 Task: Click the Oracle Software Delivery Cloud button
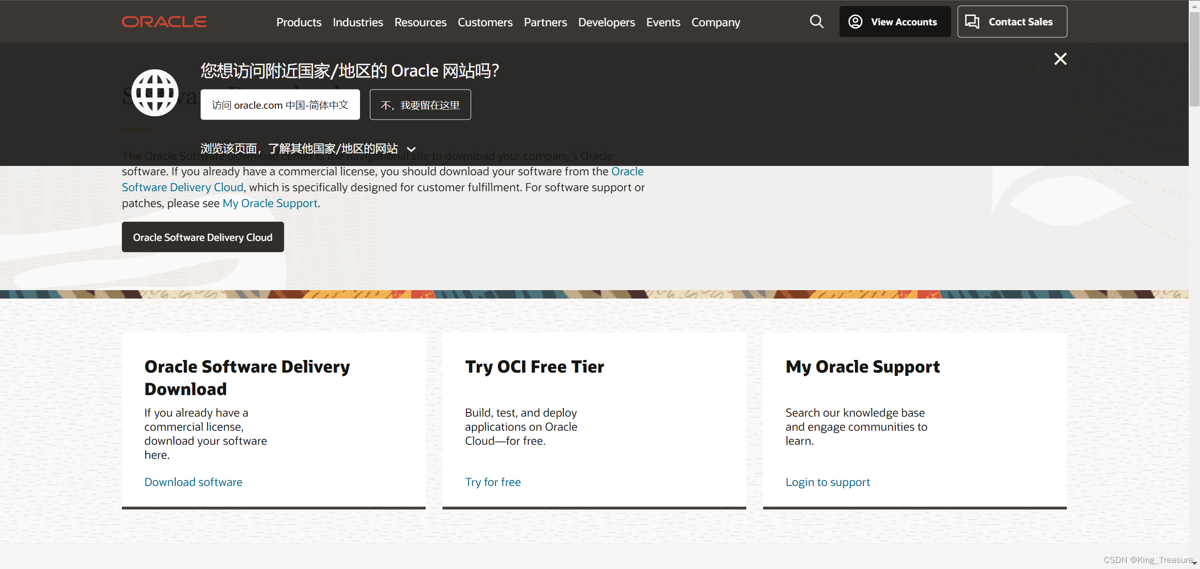tap(203, 237)
